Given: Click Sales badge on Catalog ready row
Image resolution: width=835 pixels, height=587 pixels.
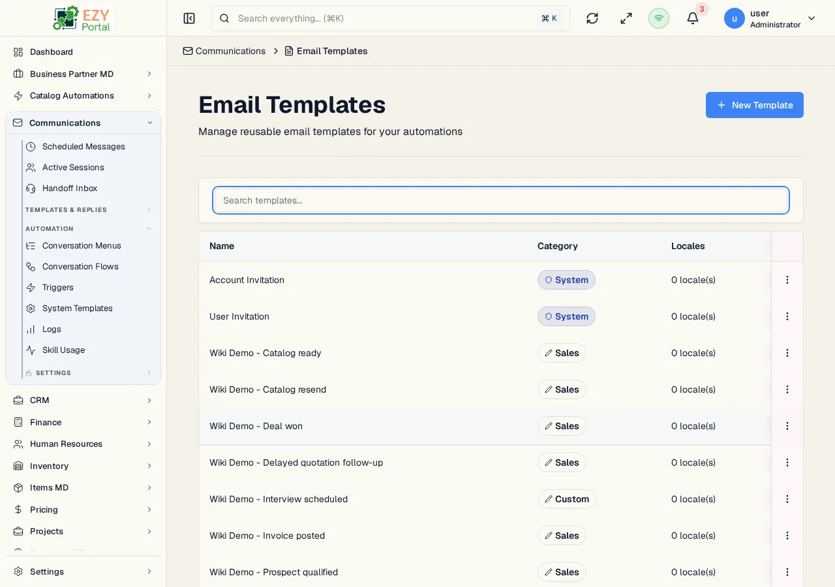Looking at the screenshot, I should (x=562, y=353).
